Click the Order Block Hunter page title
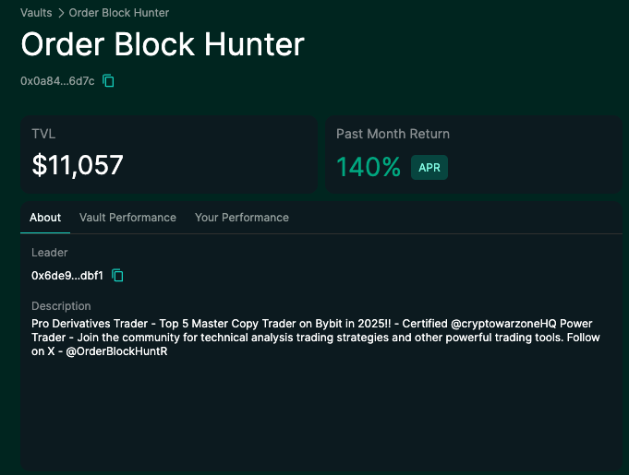This screenshot has height=475, width=629. click(x=163, y=44)
